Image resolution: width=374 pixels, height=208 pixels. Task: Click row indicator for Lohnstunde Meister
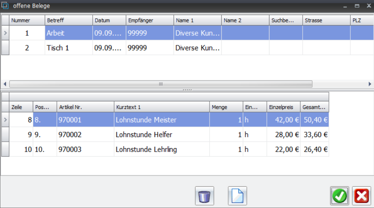coord(5,120)
